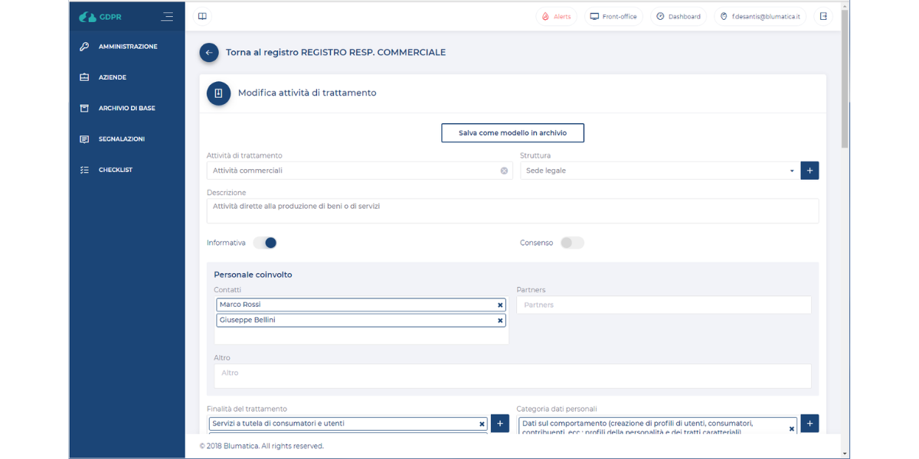Add a new Finalità del trattamento

500,423
